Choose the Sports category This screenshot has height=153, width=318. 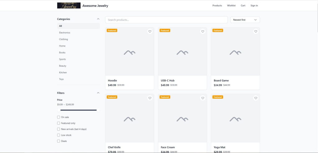[x=79, y=59]
